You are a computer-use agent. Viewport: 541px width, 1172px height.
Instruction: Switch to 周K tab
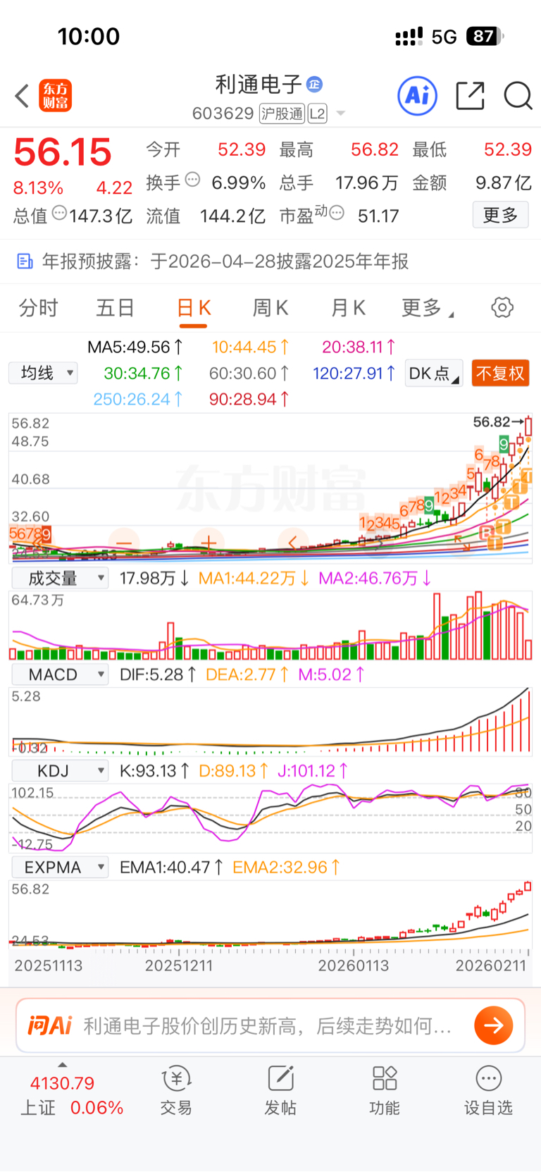[270, 308]
